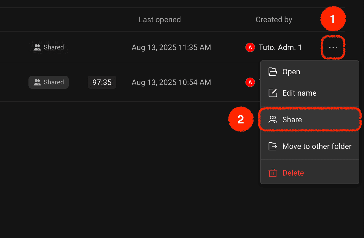Choose Move to other folder

tap(310, 146)
